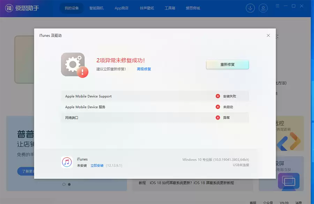This screenshot has width=314, height=204.
Task: Click the 了解更多 banner button
Action: point(26,171)
